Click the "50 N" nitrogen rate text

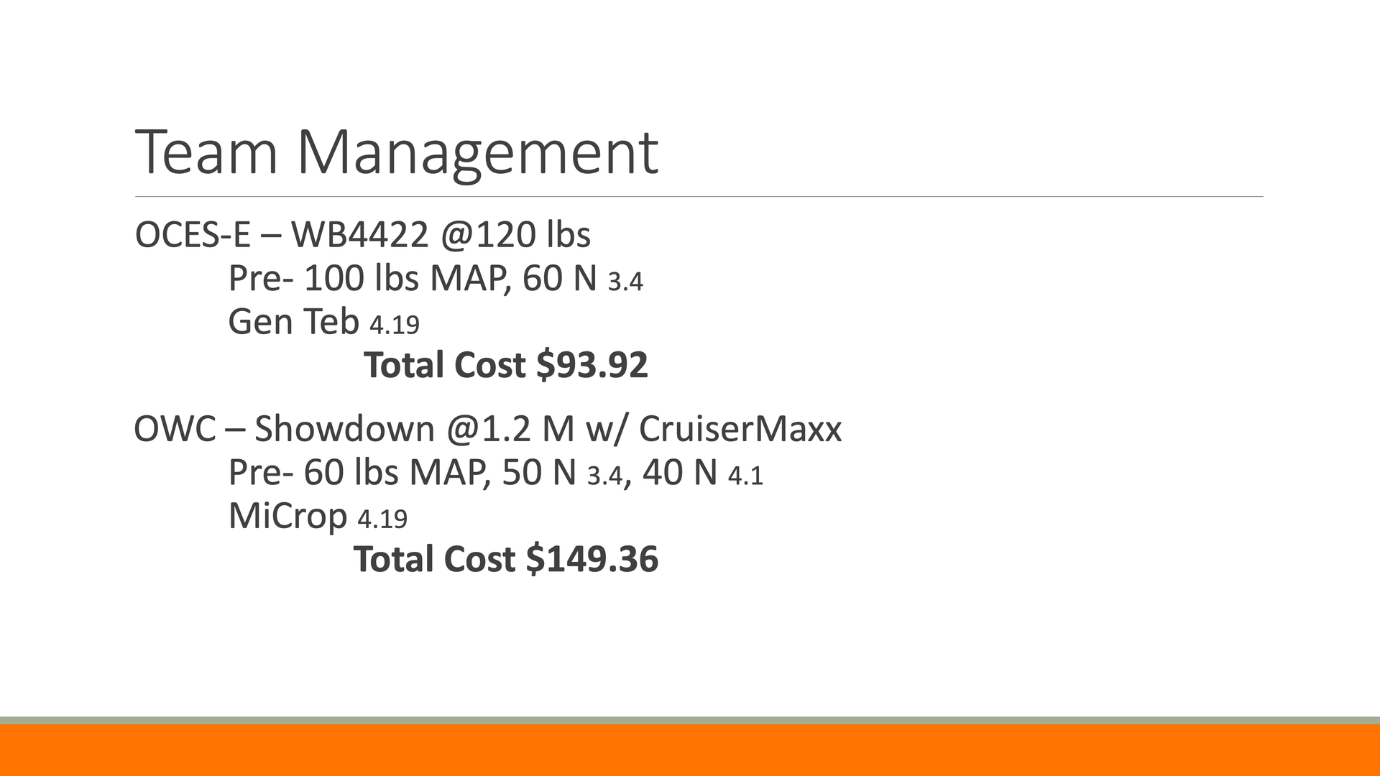click(539, 473)
